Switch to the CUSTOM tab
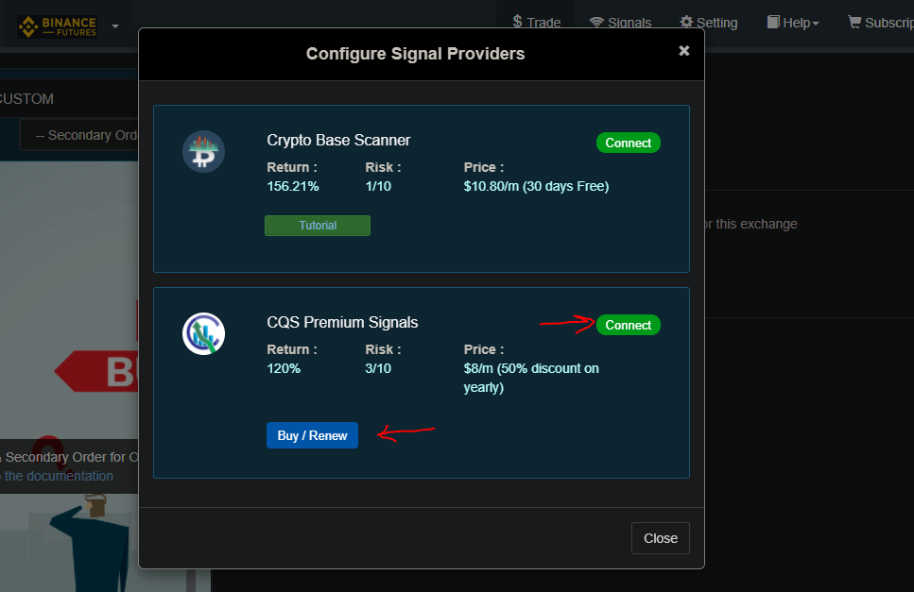Image resolution: width=914 pixels, height=592 pixels. [x=26, y=99]
